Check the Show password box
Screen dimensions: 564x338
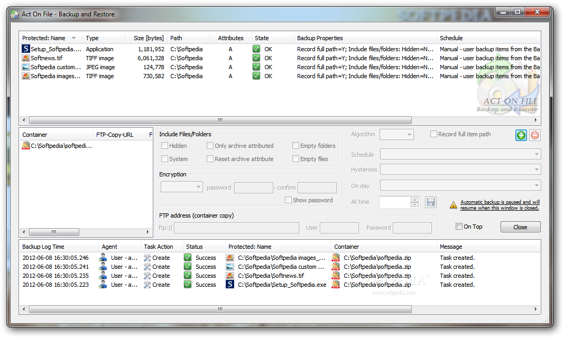[x=288, y=200]
